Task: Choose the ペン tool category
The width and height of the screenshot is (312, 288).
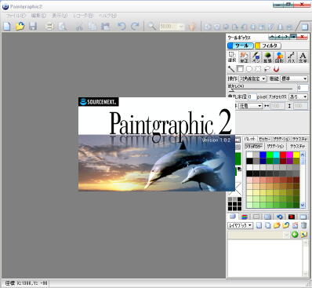Action: click(x=256, y=57)
